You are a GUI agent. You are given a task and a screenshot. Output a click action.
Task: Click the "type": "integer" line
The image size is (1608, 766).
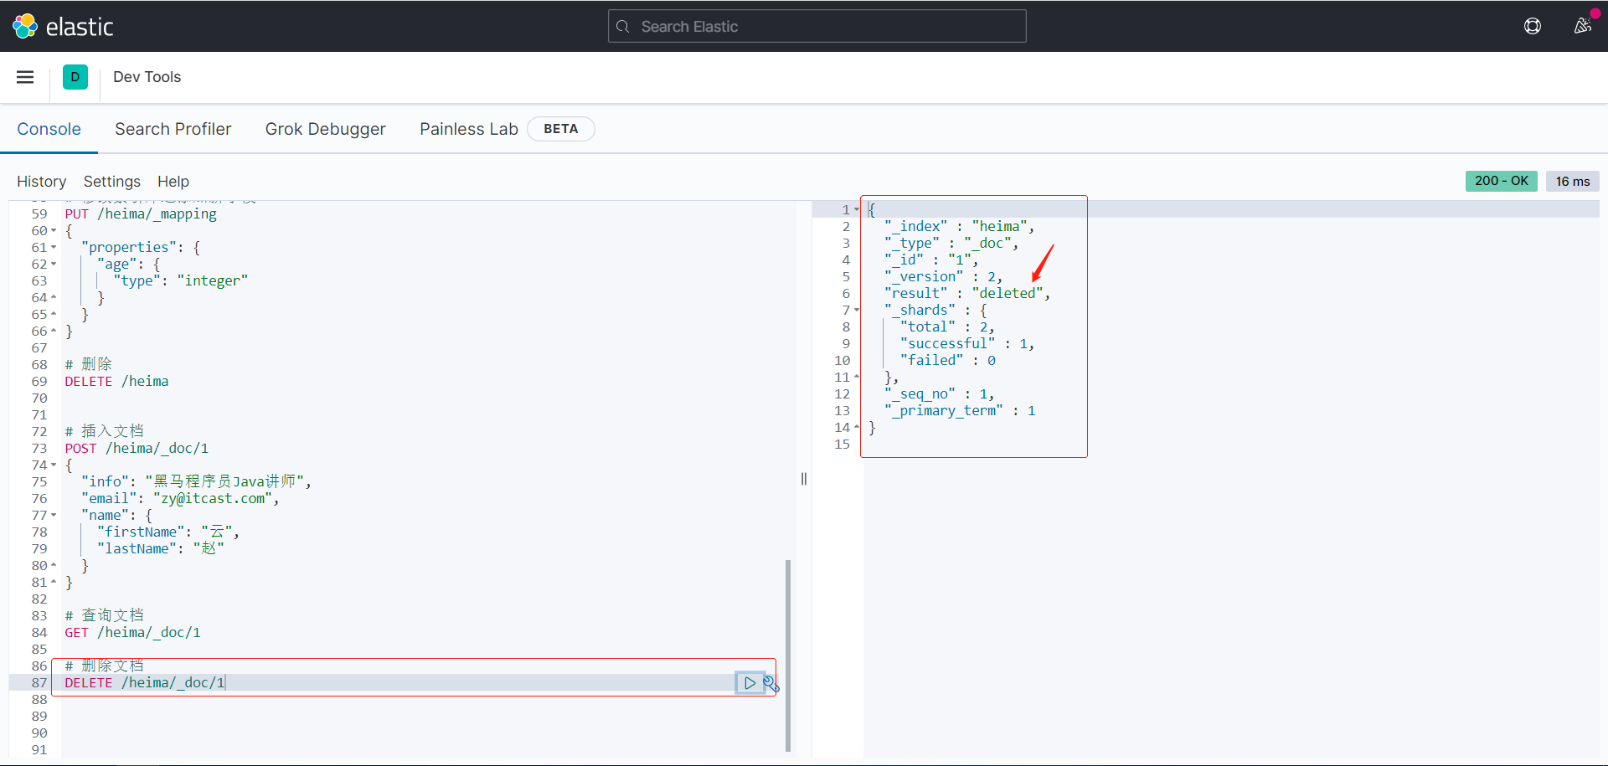(x=181, y=281)
